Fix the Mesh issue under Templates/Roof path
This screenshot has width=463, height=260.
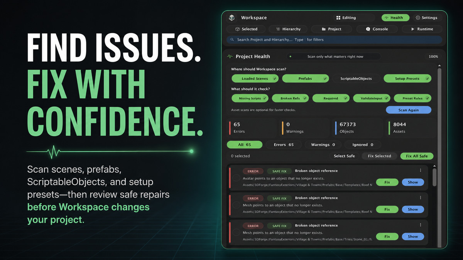click(387, 210)
